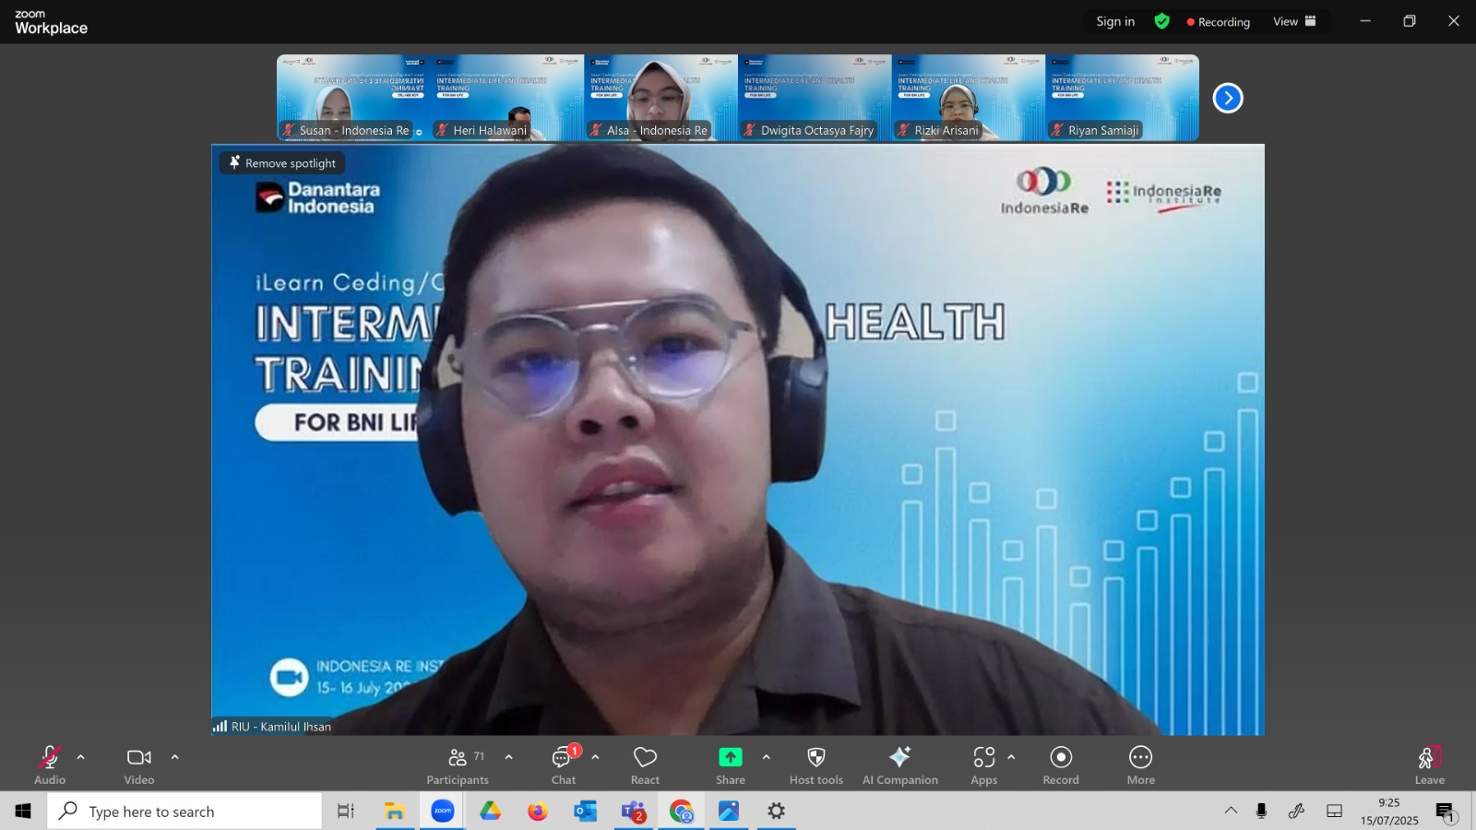Expand the participants options arrow
Viewport: 1476px width, 830px height.
[x=509, y=757]
